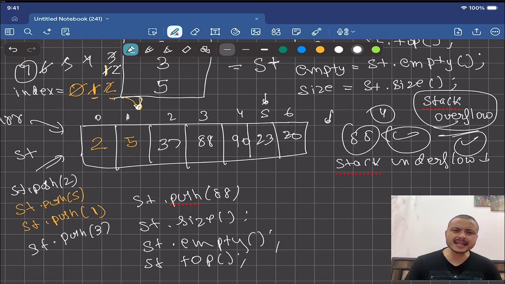Viewport: 505px width, 284px height.
Task: Pick the lime green color swatch
Action: click(x=376, y=50)
